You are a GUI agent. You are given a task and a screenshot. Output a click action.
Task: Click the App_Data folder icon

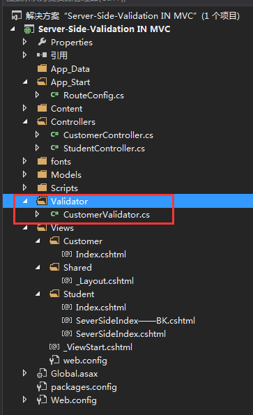point(42,68)
